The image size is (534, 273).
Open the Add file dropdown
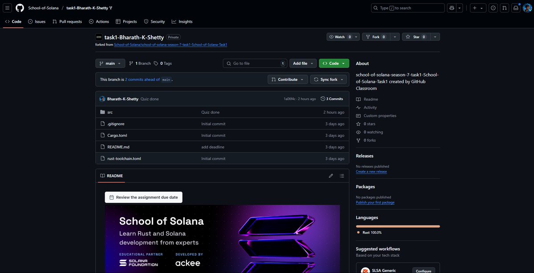[x=303, y=63]
